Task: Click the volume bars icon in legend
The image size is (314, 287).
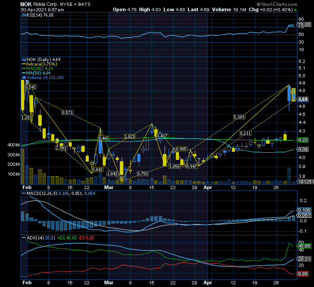Action: (24, 78)
